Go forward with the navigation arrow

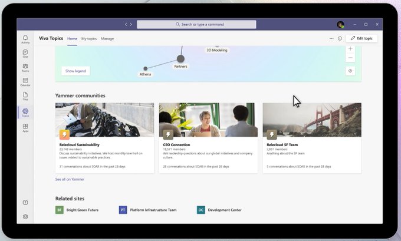tap(131, 24)
